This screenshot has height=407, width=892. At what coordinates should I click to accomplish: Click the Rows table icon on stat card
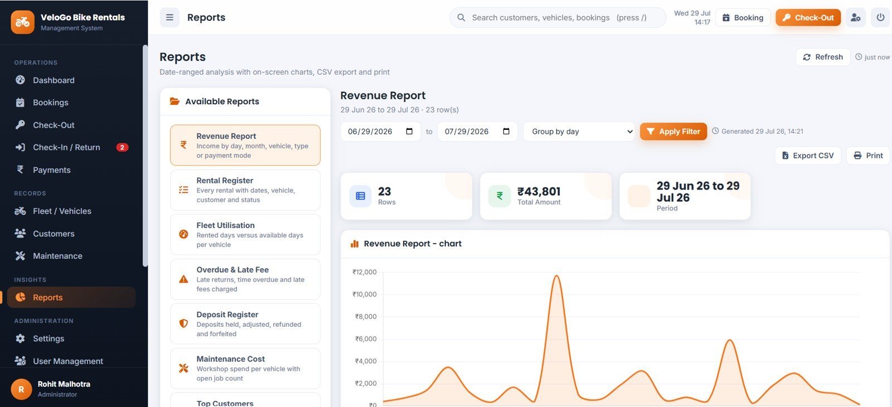pos(360,196)
